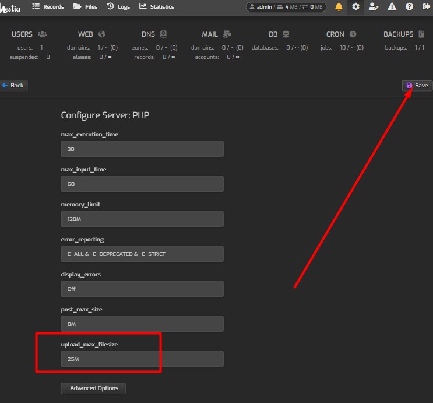
Task: Open the MAIL section heading
Action: tap(210, 34)
